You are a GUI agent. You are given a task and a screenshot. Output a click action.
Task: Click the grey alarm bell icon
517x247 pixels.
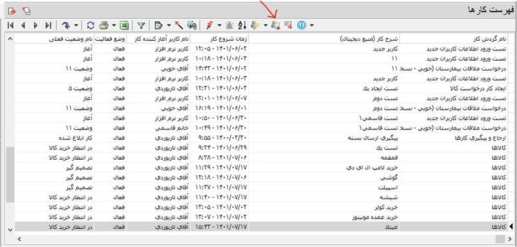pyautogui.click(x=229, y=25)
